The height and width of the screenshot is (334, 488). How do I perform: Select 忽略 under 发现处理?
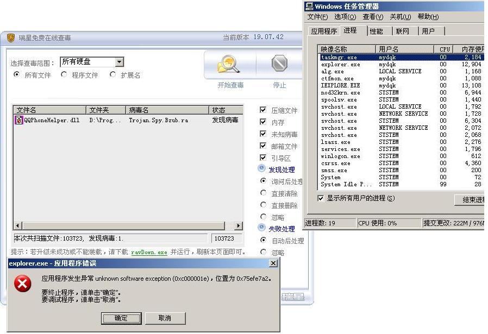264,217
